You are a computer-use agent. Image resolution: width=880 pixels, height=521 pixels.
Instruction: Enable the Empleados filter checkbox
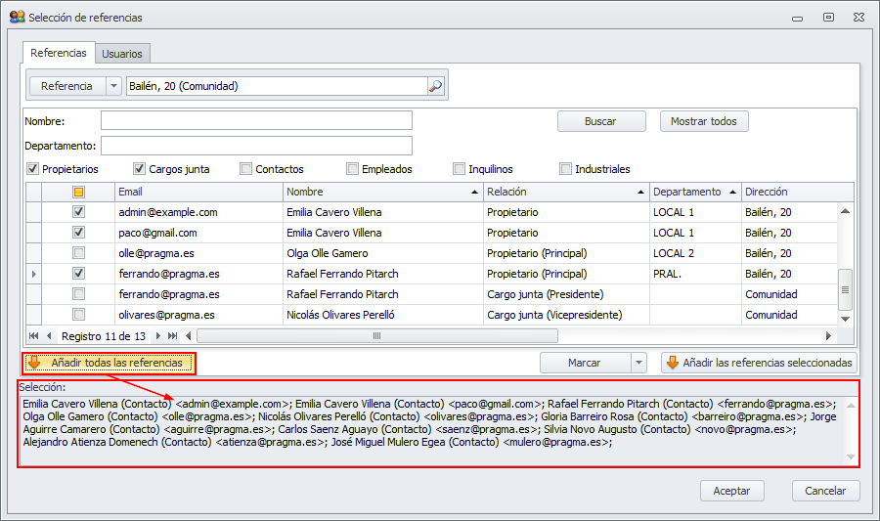point(352,169)
